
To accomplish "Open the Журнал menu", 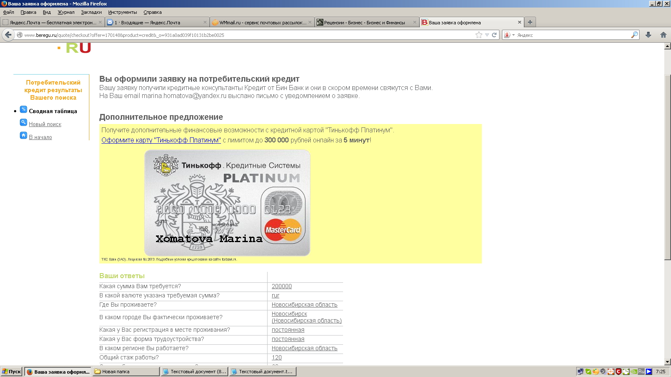I will [66, 12].
